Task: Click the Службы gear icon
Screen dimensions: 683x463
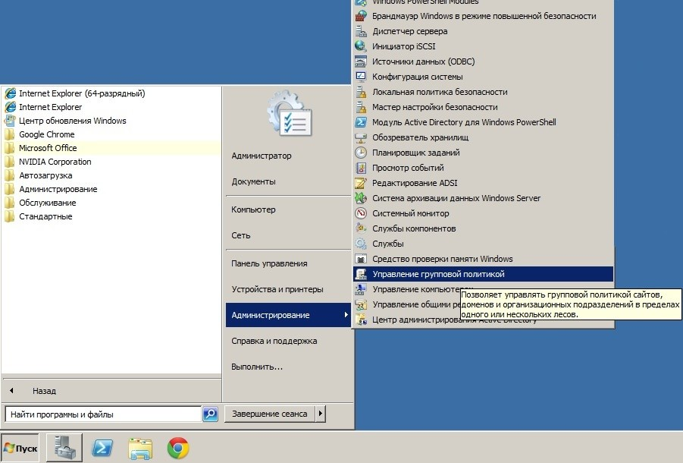Action: point(361,244)
